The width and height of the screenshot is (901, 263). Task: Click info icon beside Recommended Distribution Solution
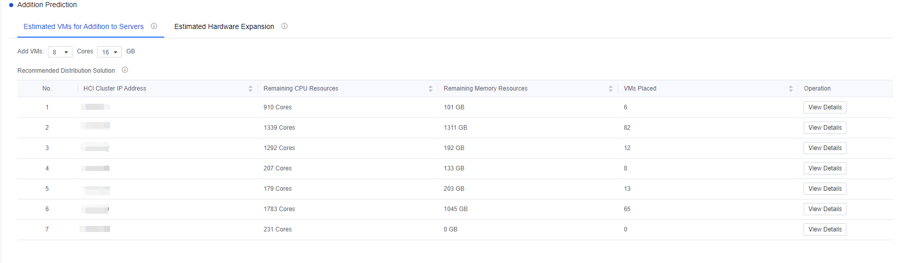(125, 70)
